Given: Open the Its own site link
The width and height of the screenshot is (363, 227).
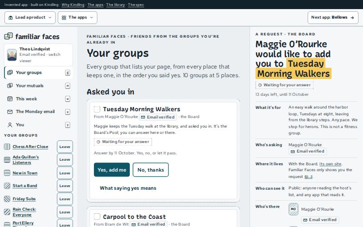Looking at the screenshot, I should 330,164.
